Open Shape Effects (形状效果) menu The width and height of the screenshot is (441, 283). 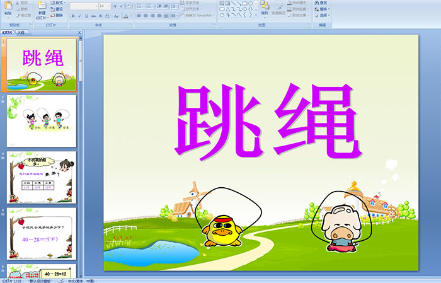tap(298, 15)
